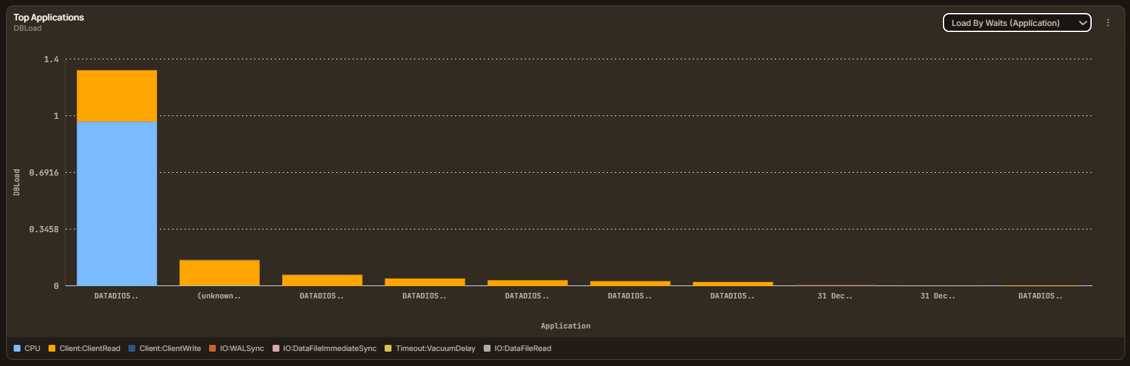
Task: Open the three-dot panel options menu
Action: pyautogui.click(x=1108, y=23)
